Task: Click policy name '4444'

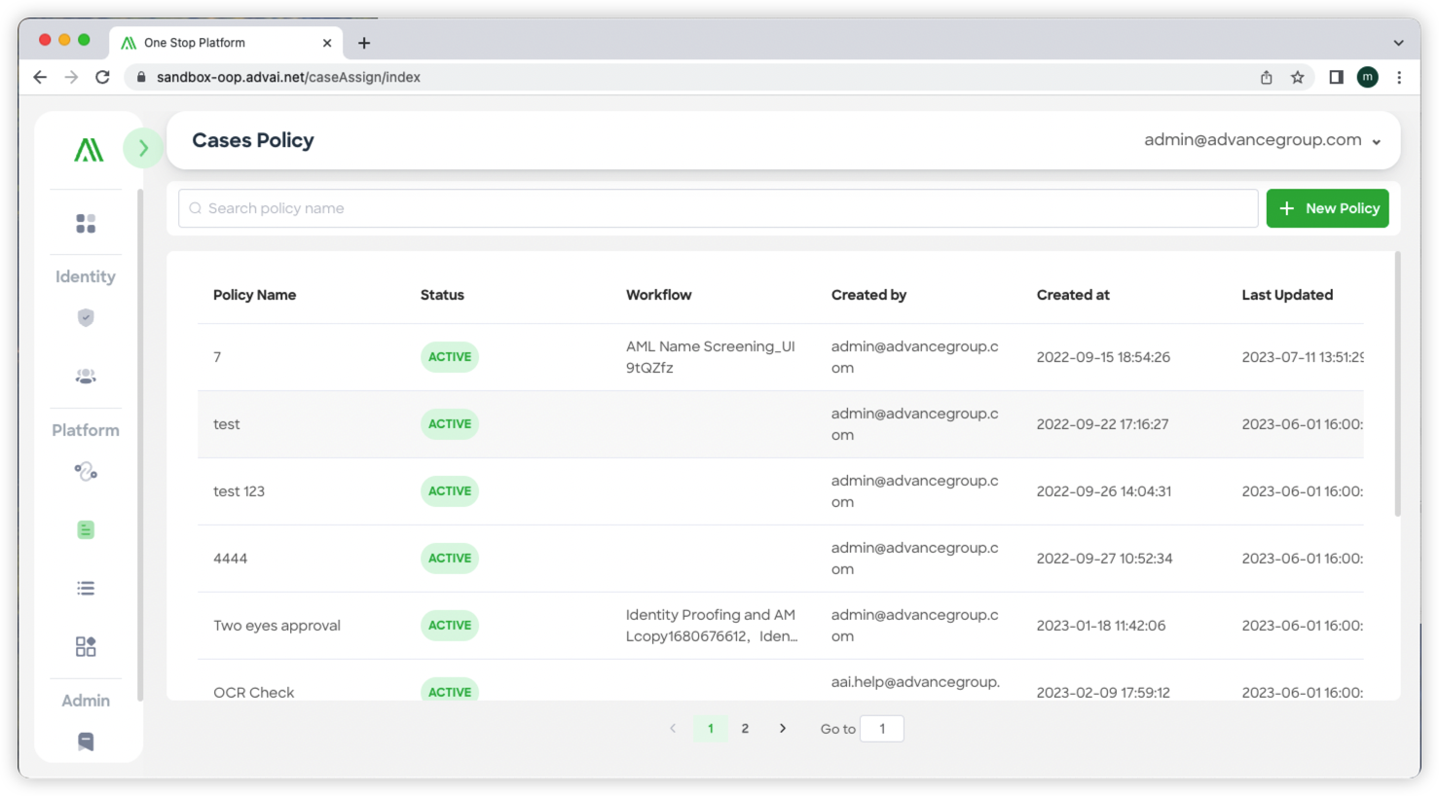Action: click(230, 559)
